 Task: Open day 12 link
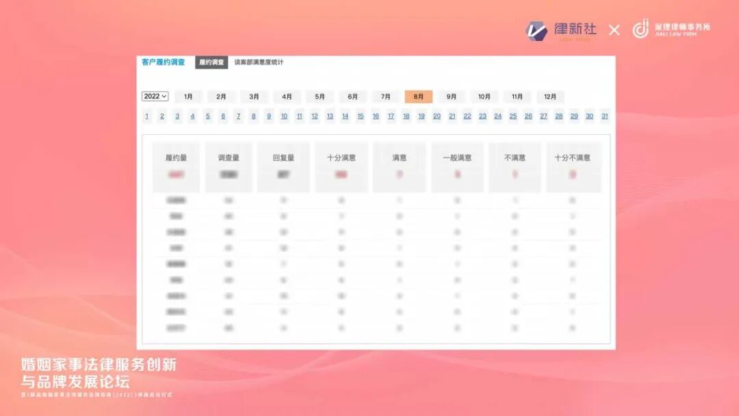coord(314,116)
